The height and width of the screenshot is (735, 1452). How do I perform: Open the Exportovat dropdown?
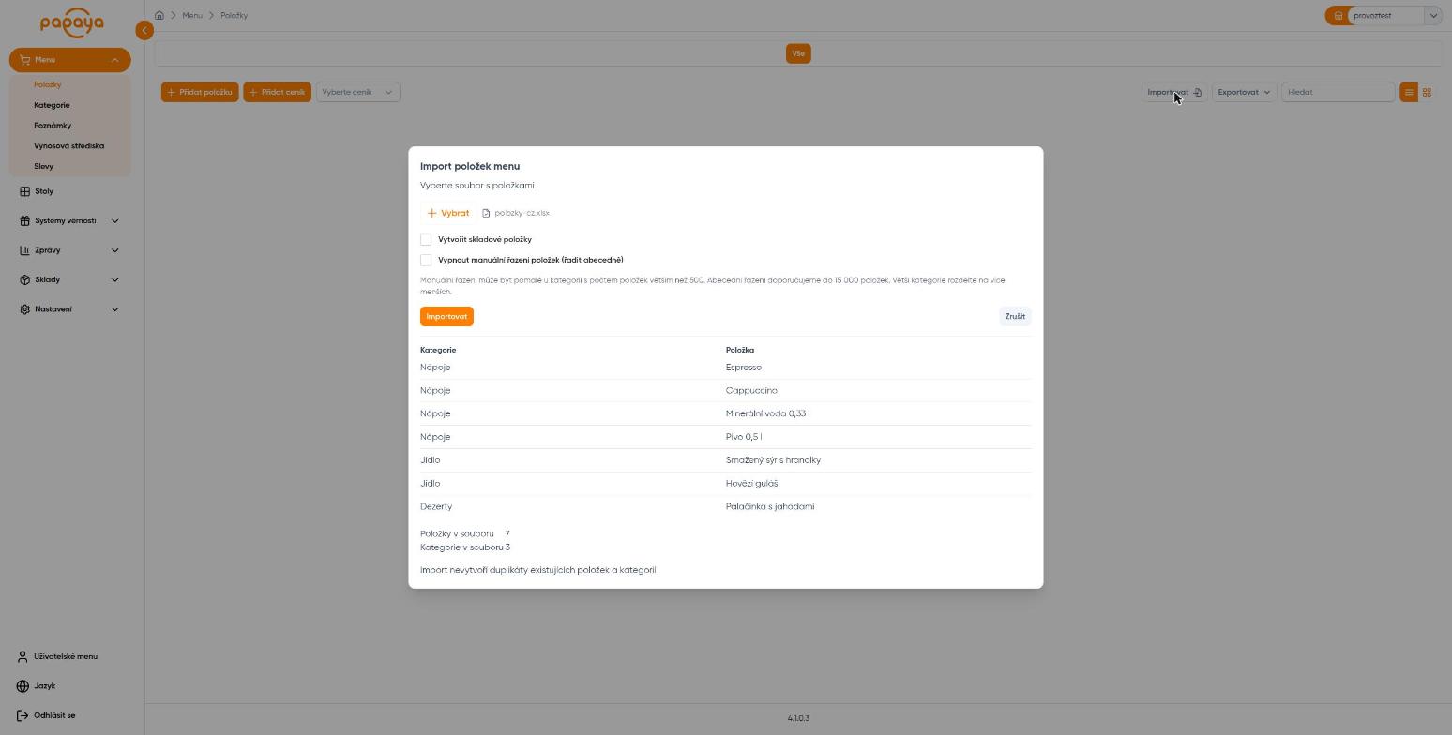coord(1245,92)
